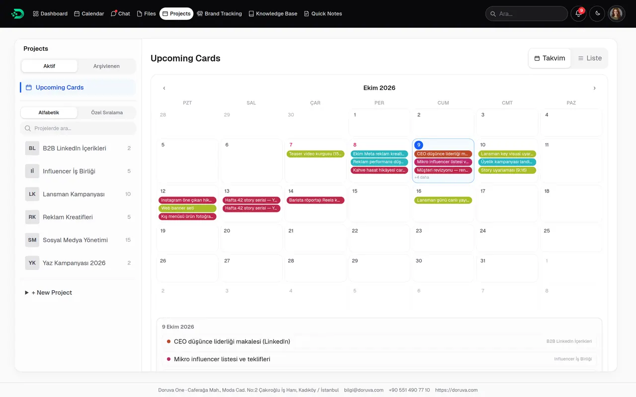Open the Chat section
Viewport: 636px width, 397px height.
(120, 13)
